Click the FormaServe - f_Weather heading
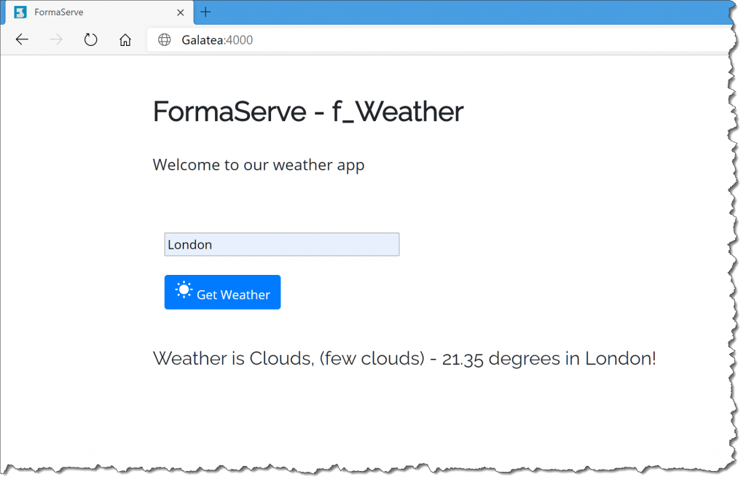 (307, 112)
